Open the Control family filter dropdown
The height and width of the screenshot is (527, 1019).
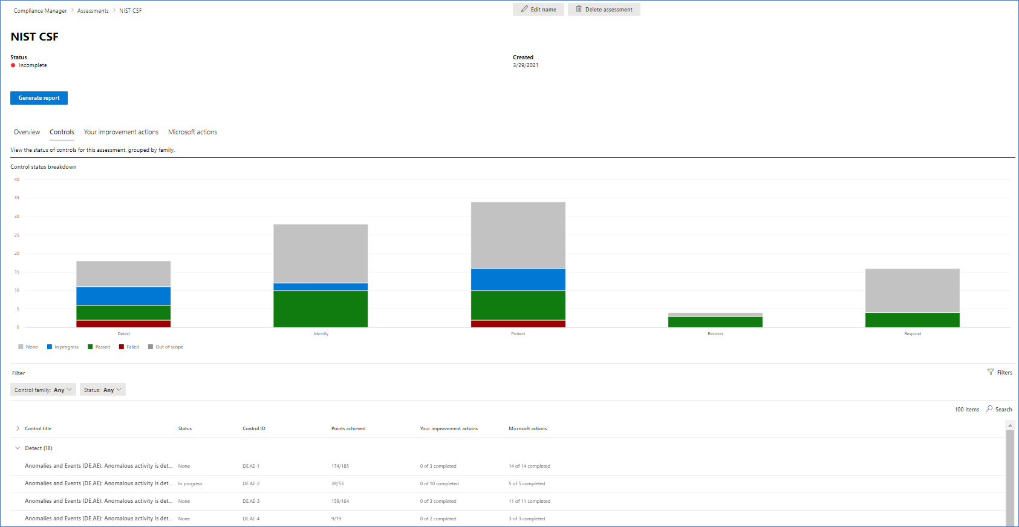click(x=43, y=390)
